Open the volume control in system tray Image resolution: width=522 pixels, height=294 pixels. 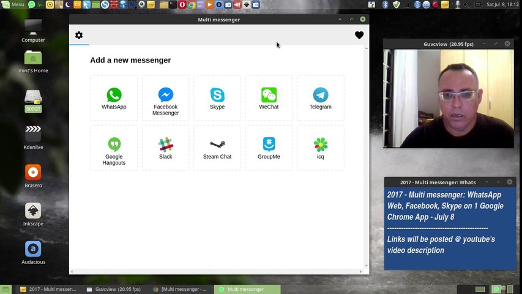[x=467, y=5]
